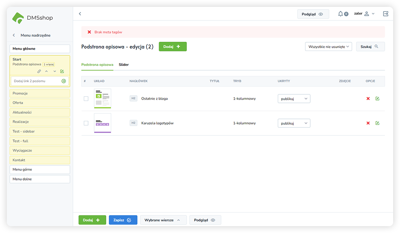Click the Dodaj link 2 poziomu field
Screen dimensions: 400x233
(35, 81)
